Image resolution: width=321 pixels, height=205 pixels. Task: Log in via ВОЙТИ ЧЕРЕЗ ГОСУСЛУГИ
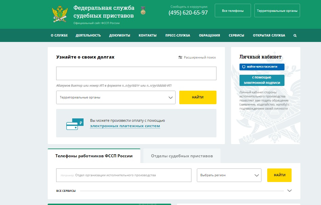pos(262,67)
